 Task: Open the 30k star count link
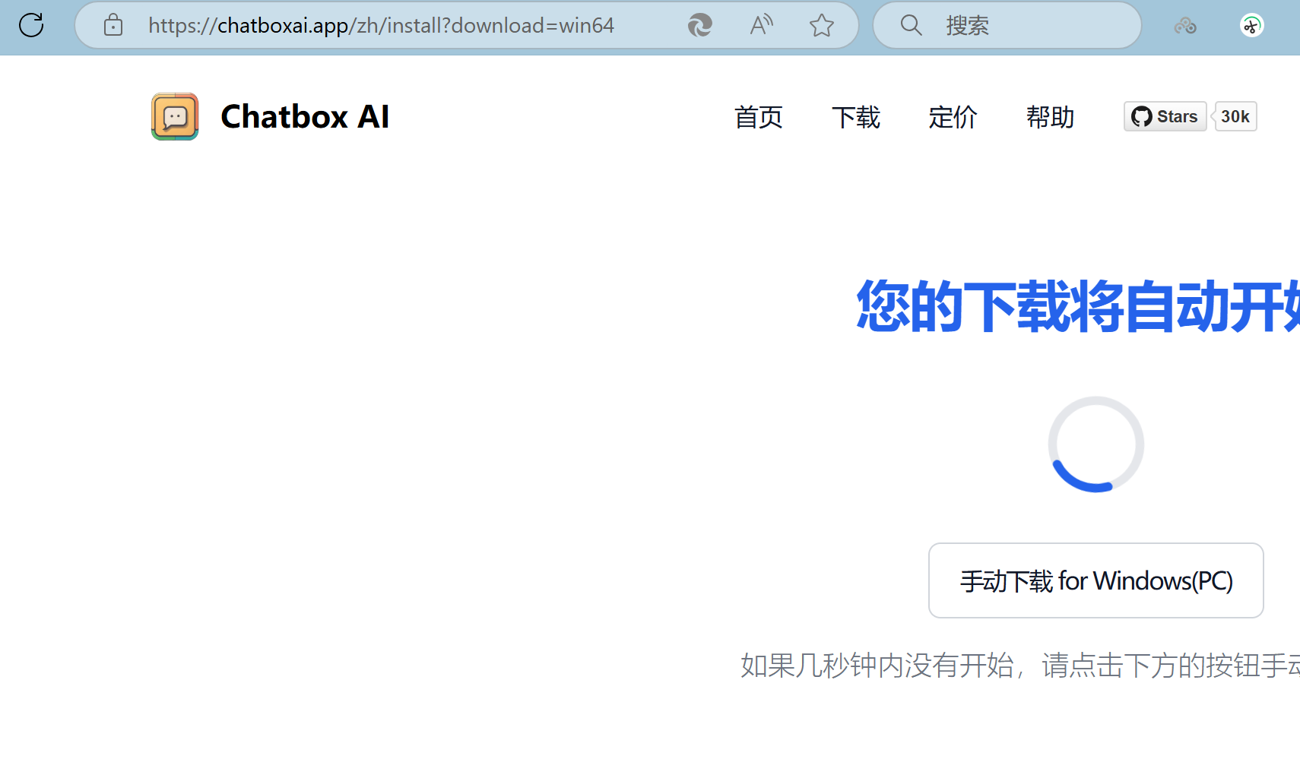1235,116
